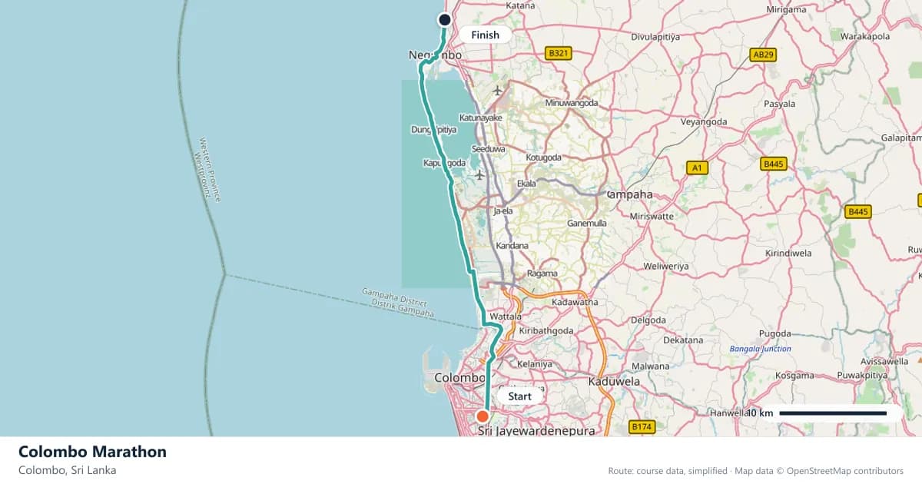922x484 pixels.
Task: Click the Pugoda town label
Action: pyautogui.click(x=774, y=333)
